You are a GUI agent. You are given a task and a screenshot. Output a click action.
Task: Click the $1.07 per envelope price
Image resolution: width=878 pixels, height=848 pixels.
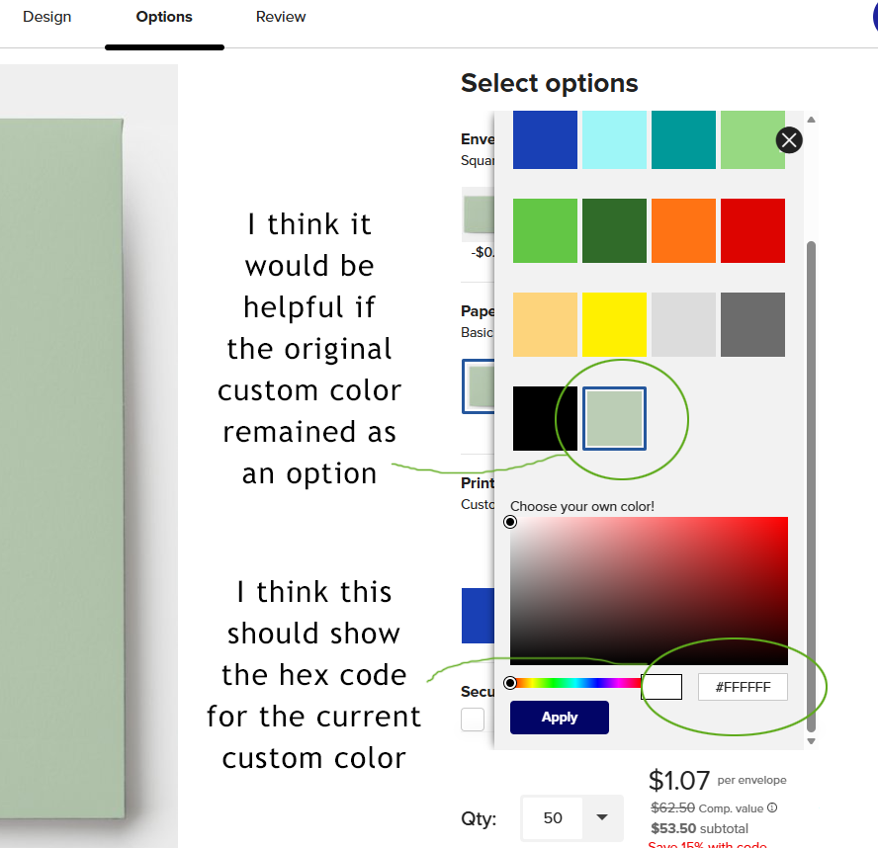[x=717, y=780]
